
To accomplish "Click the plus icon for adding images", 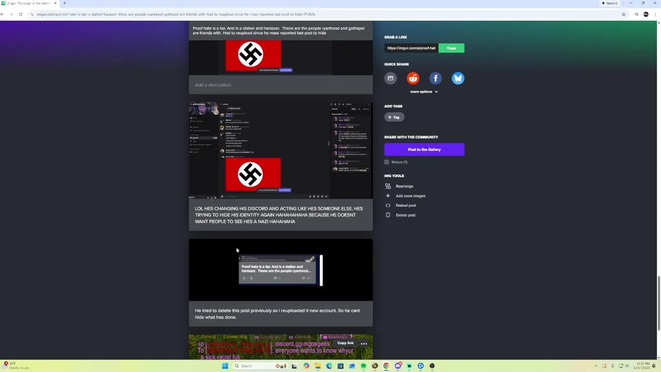I will [x=388, y=196].
